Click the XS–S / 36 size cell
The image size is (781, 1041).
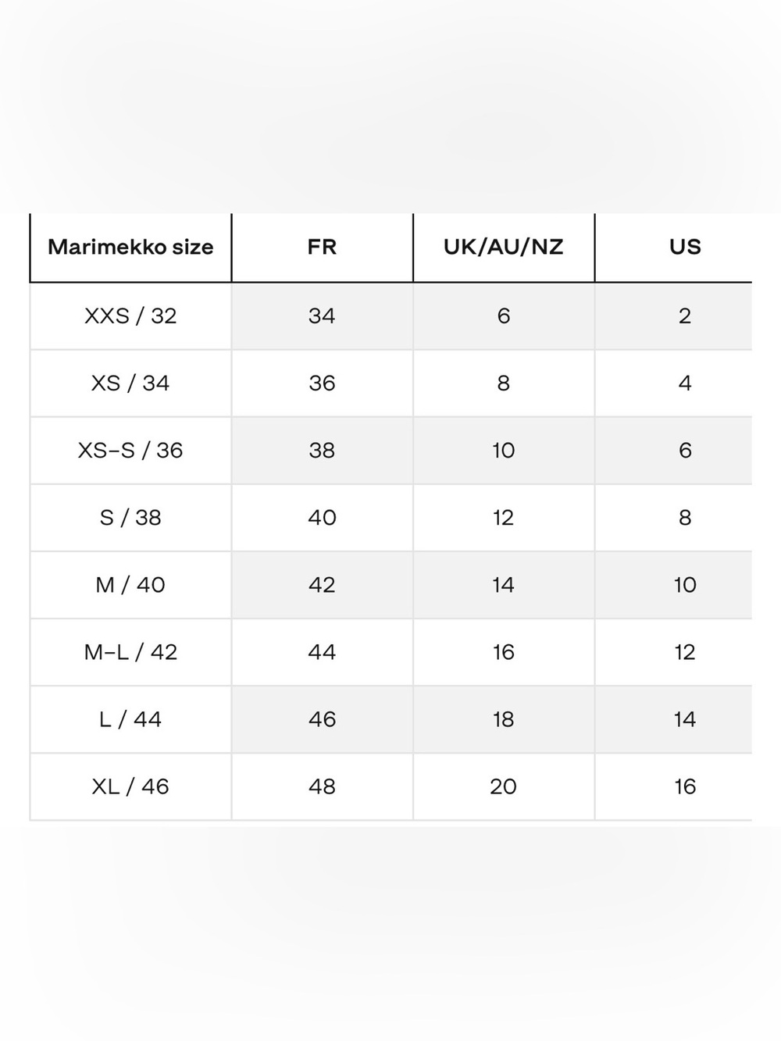click(130, 450)
